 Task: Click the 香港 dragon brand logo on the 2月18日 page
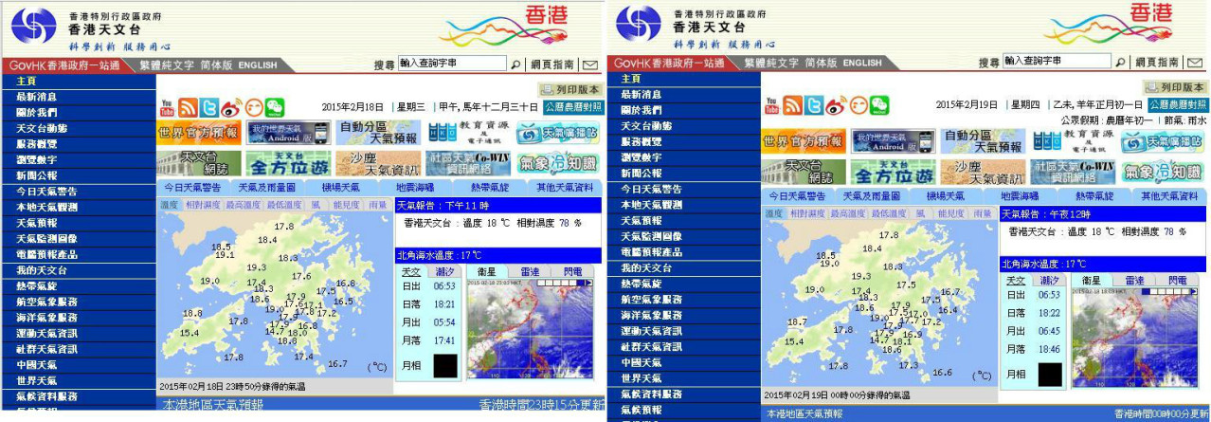[521, 26]
